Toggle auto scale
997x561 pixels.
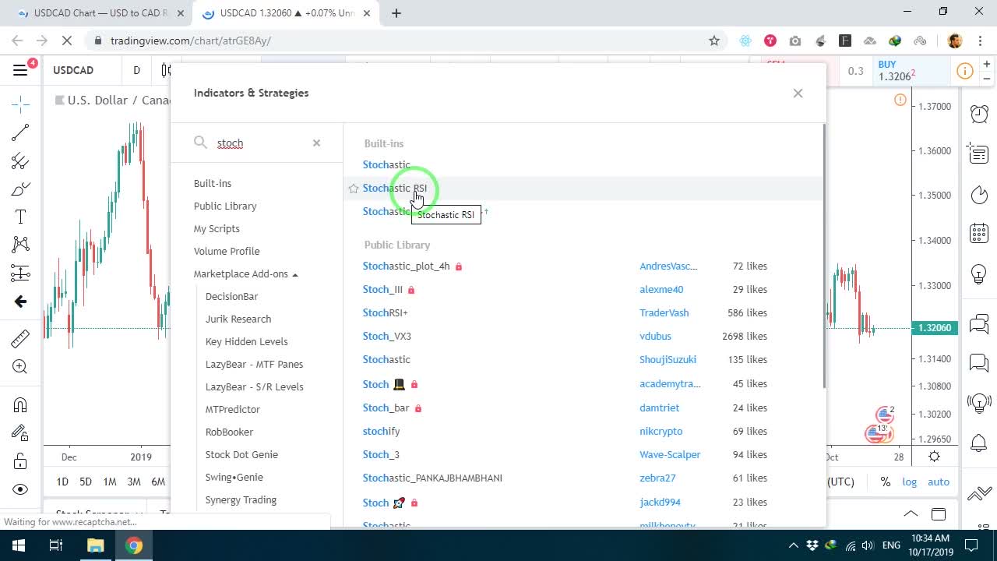point(939,482)
